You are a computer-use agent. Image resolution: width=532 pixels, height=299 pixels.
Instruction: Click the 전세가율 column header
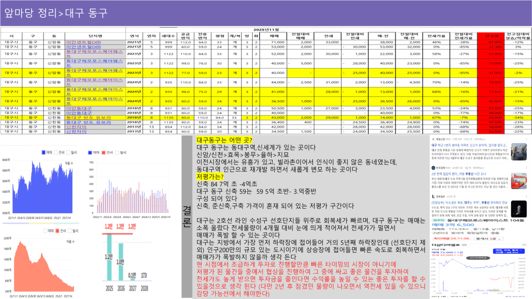[436, 36]
